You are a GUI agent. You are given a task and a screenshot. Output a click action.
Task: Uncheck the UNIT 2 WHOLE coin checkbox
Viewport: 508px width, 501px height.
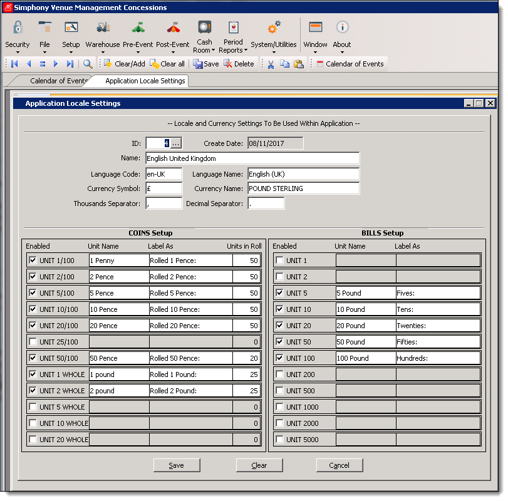coord(33,390)
